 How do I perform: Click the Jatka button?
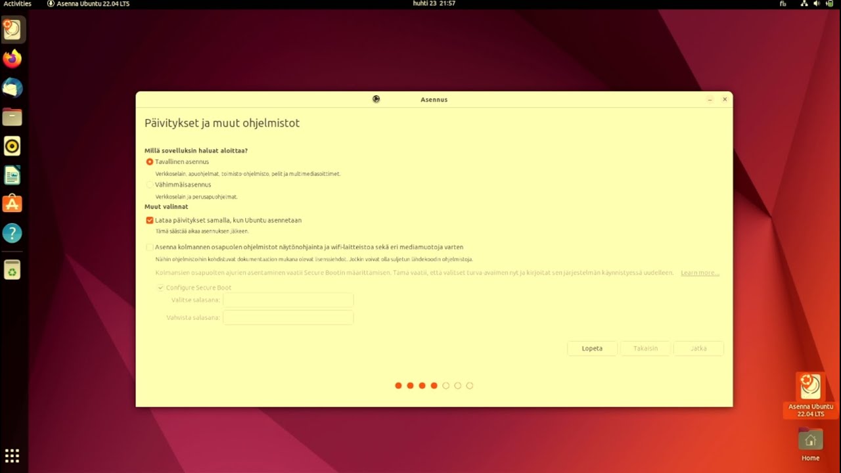698,348
